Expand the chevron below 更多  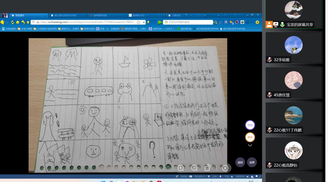click(250, 145)
